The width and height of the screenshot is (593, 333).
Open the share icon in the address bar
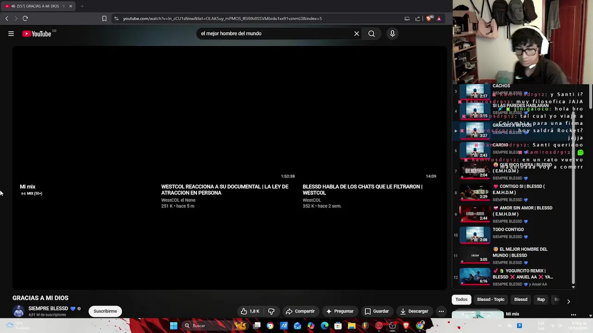[x=417, y=18]
